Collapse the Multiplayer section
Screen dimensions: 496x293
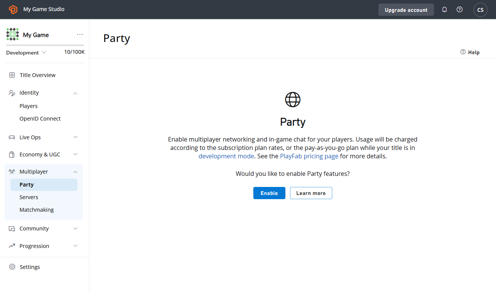[x=75, y=172]
